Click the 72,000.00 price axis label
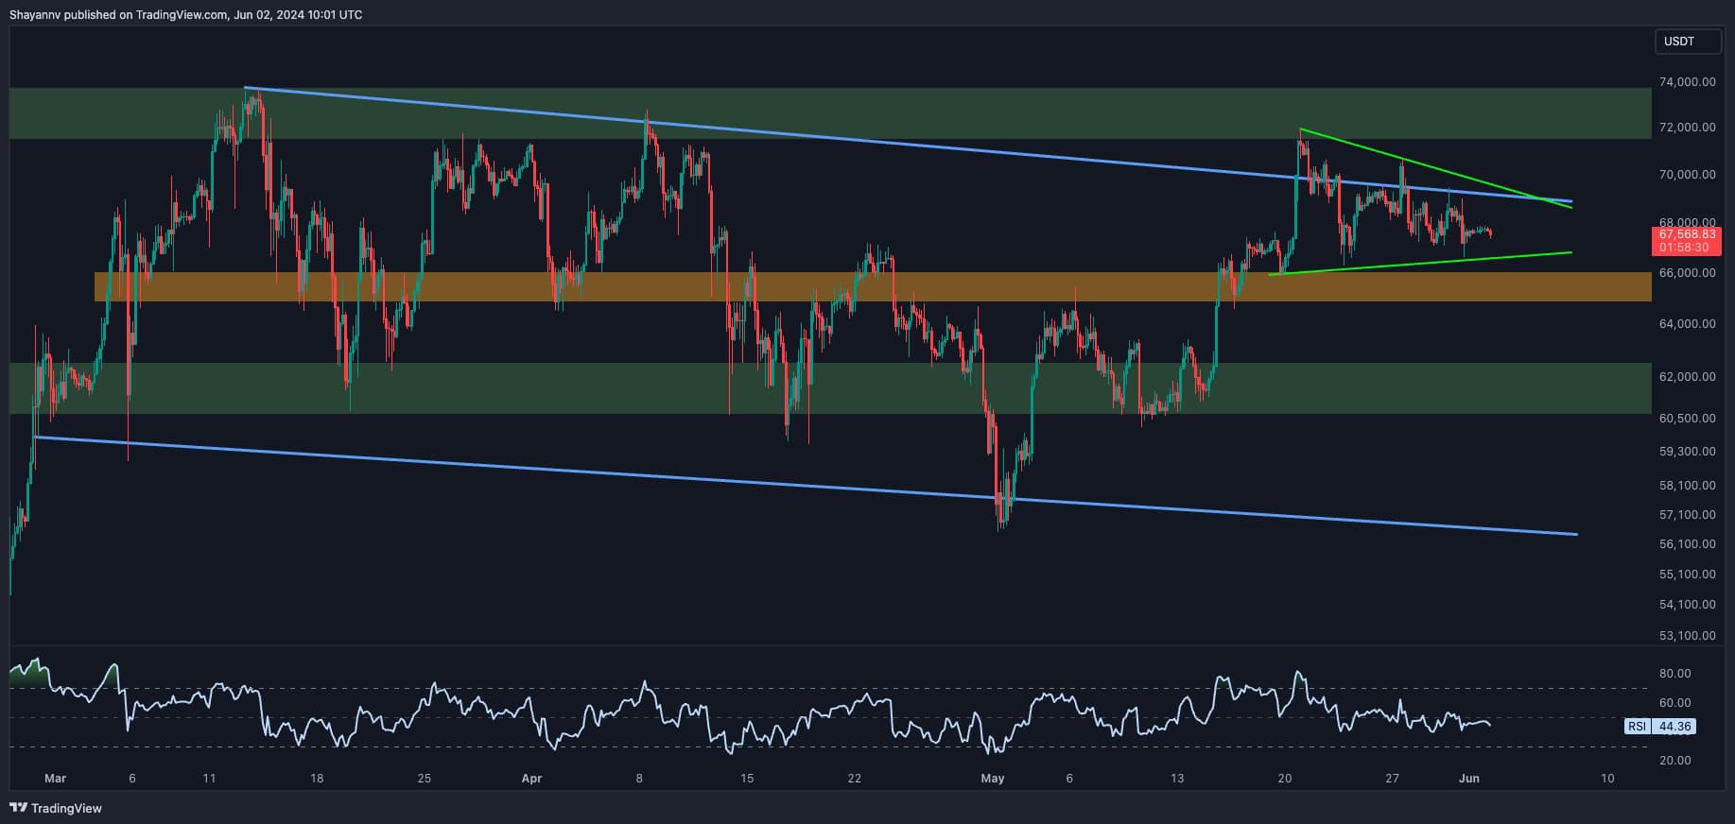Screen dimensions: 1735x824 tap(1689, 128)
